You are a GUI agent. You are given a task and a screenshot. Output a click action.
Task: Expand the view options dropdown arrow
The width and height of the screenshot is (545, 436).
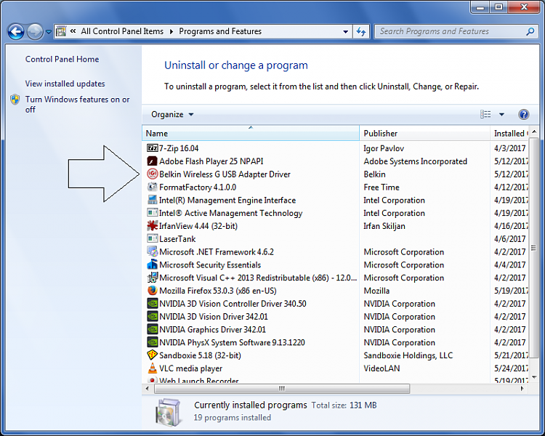coord(501,114)
